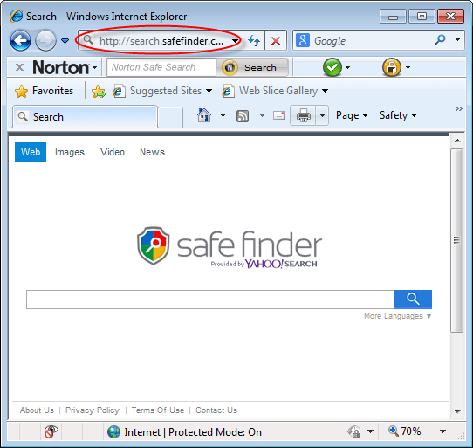The width and height of the screenshot is (473, 448).
Task: Open the Home page icon
Action: pyautogui.click(x=204, y=115)
